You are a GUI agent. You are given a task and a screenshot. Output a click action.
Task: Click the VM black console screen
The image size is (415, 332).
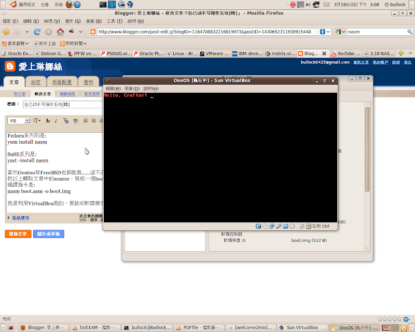tap(220, 158)
